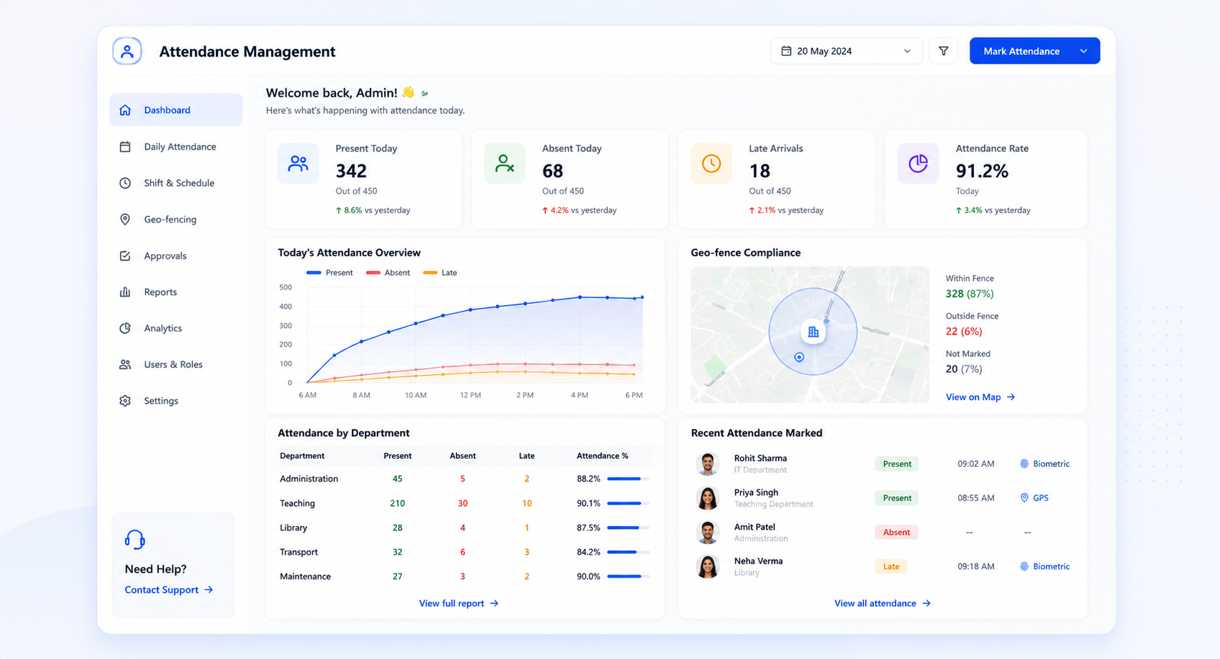Screen dimensions: 1220x659
Task: Navigate to Approvals in sidebar
Action: [176, 256]
